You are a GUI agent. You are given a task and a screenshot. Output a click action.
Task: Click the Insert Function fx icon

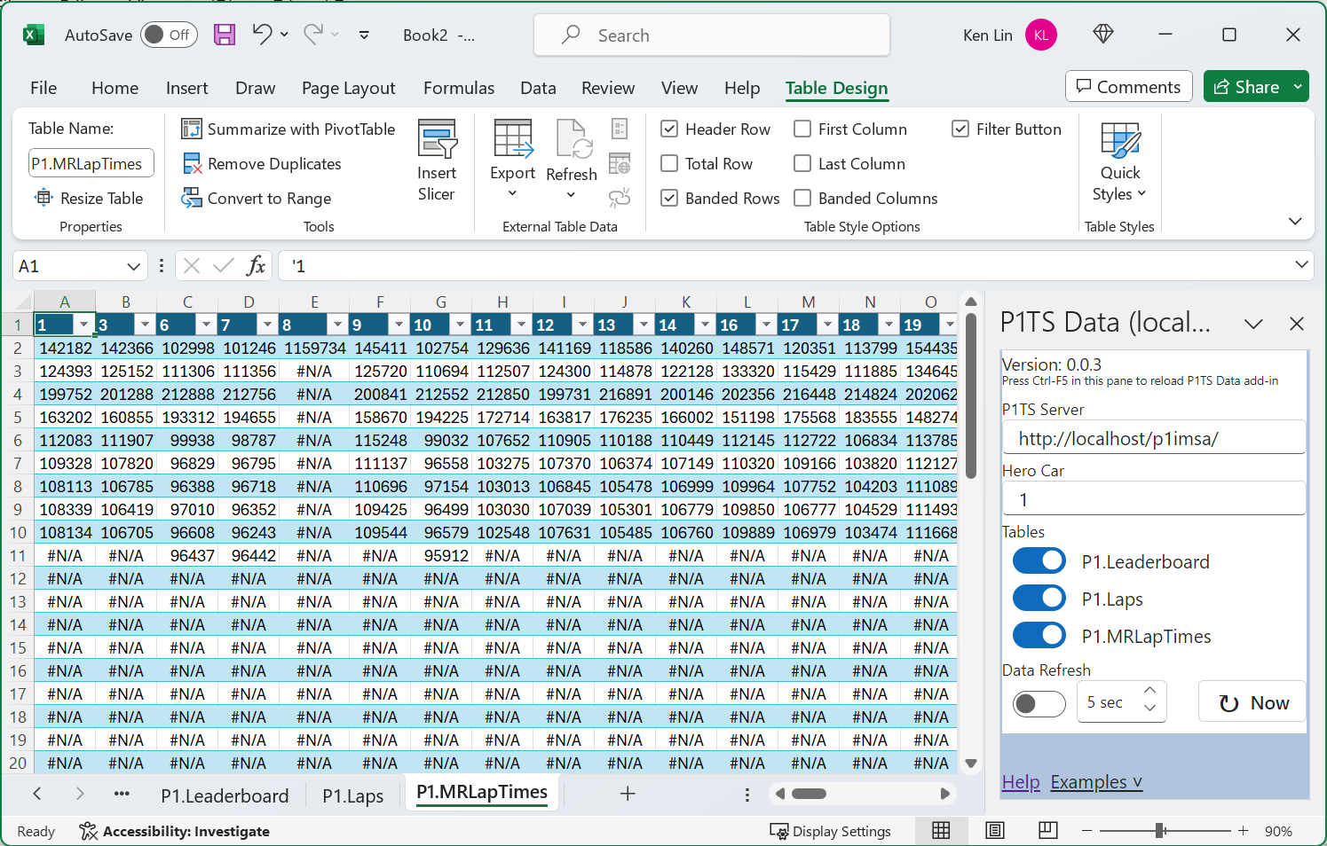tap(256, 265)
